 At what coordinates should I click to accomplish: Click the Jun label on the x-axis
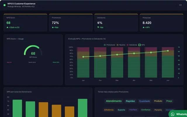[168, 80]
